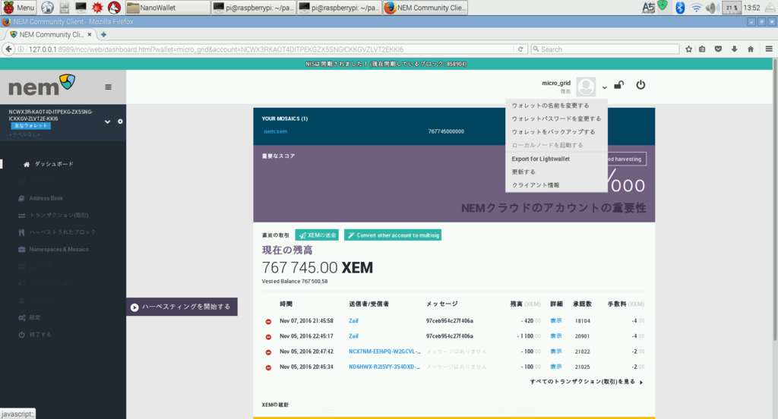Open the Raspberry Pi Menu
The width and height of the screenshot is (778, 419).
[19, 8]
